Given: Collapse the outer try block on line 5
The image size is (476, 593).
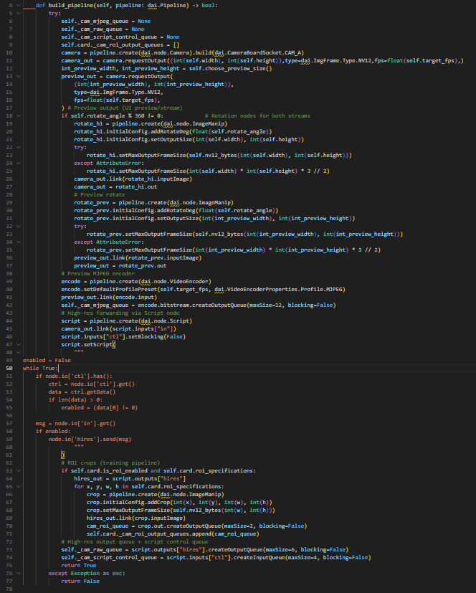Looking at the screenshot, I should coord(18,13).
